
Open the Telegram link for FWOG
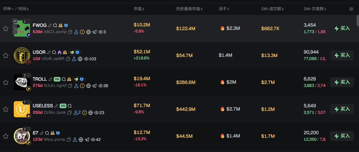(x=94, y=32)
